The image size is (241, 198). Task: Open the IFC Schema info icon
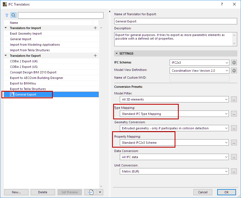click(x=234, y=63)
